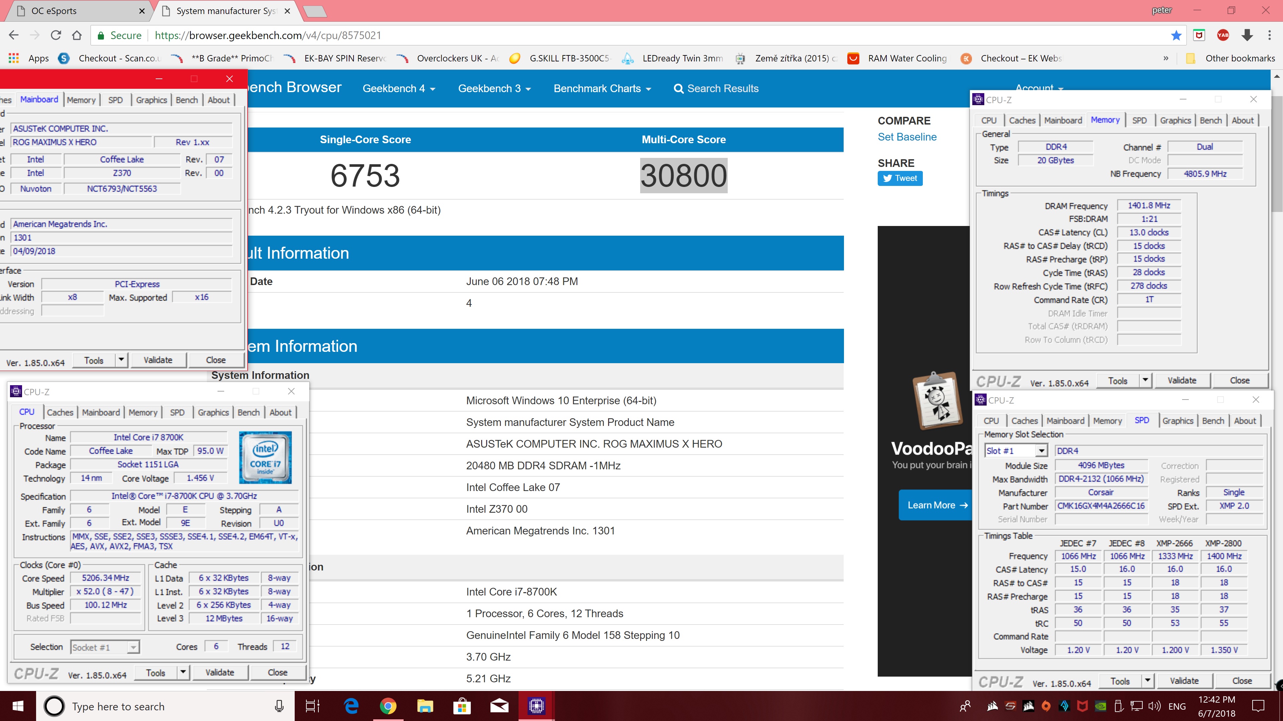The image size is (1283, 721).
Task: Open the Slot #1 memory slot dropdown
Action: click(x=1041, y=451)
